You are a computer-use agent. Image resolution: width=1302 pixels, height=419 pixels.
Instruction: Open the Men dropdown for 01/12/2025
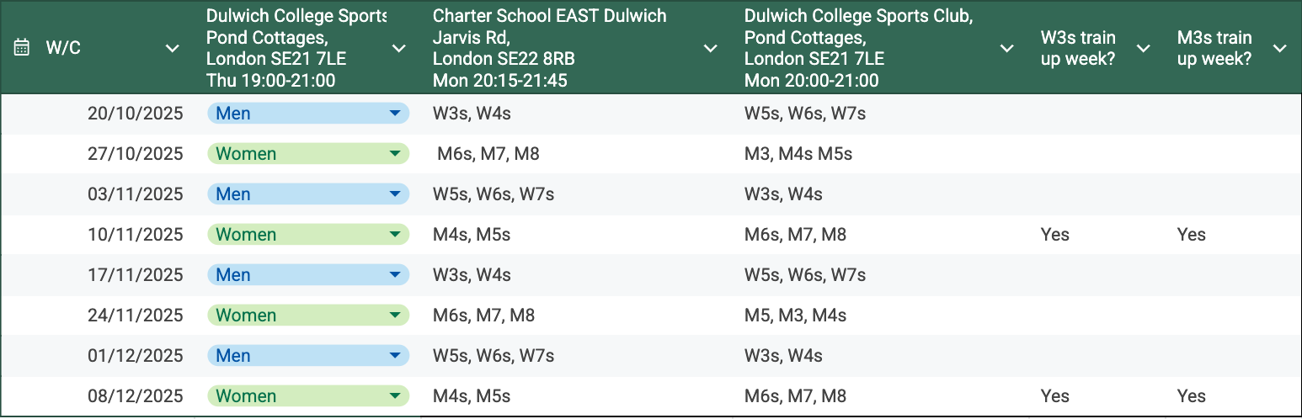[x=394, y=356]
